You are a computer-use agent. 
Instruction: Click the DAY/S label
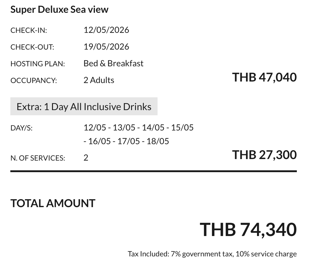(x=21, y=128)
